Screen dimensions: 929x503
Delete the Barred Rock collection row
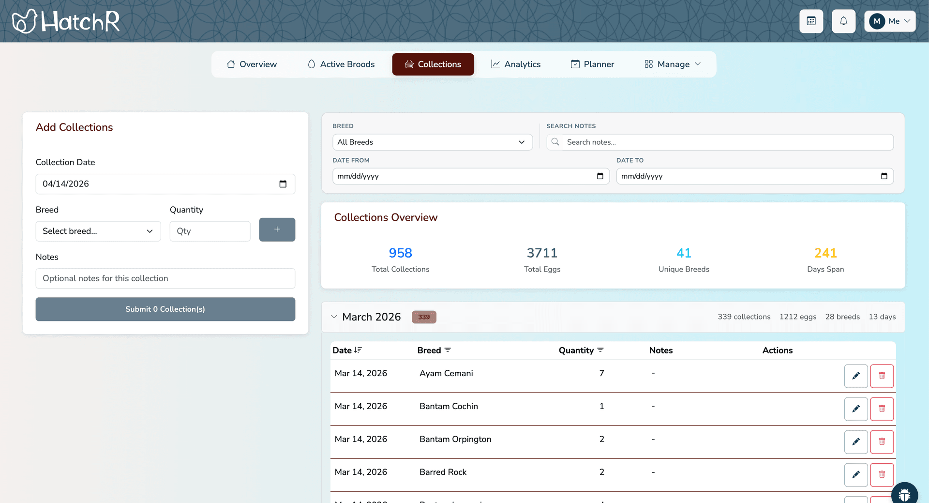[x=882, y=474]
